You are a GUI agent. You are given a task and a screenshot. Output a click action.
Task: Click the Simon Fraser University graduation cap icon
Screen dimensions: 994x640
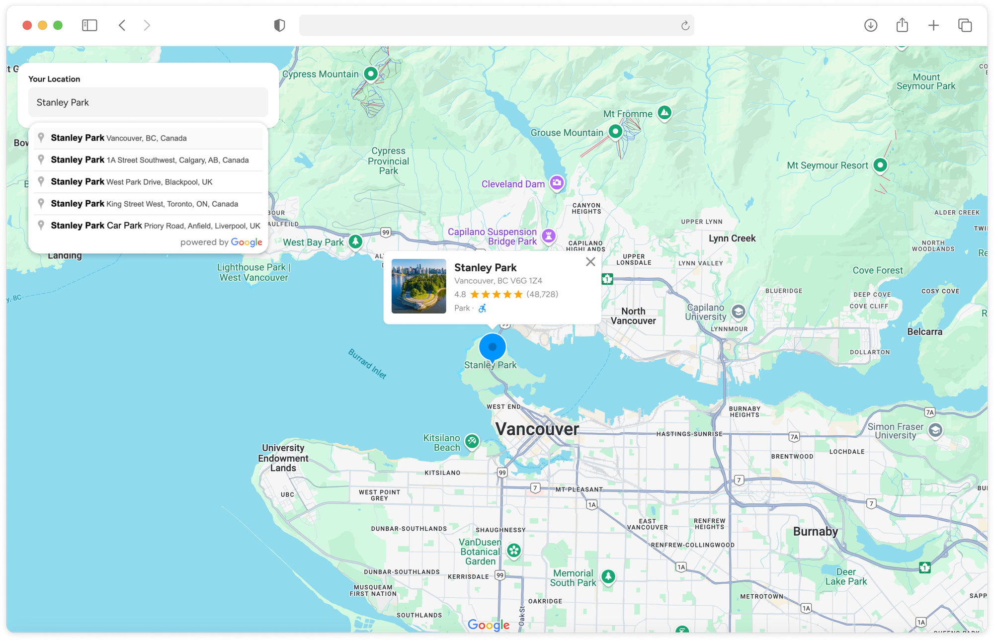coord(936,431)
